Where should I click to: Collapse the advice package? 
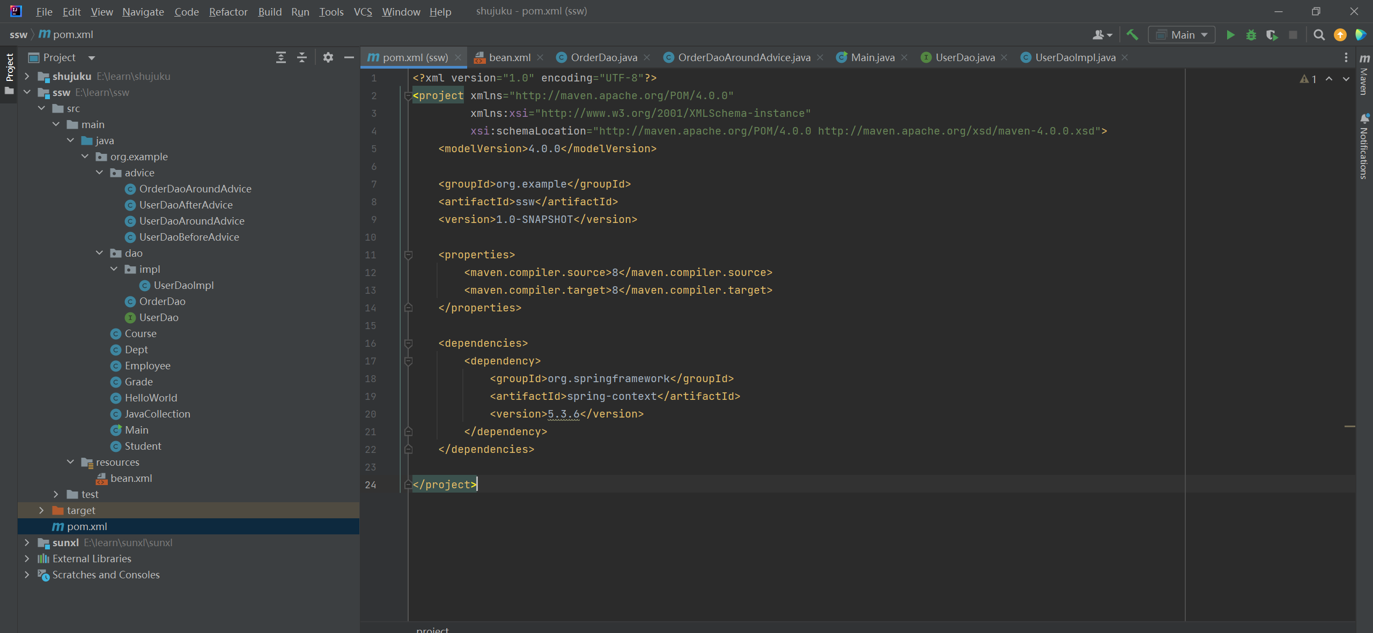(x=99, y=173)
